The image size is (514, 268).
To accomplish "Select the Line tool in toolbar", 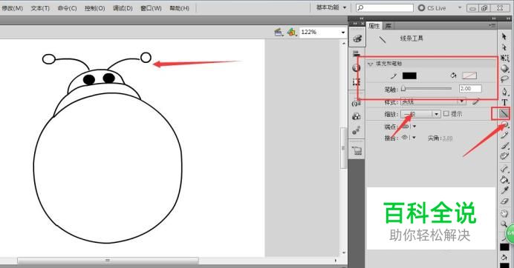I will [x=504, y=114].
